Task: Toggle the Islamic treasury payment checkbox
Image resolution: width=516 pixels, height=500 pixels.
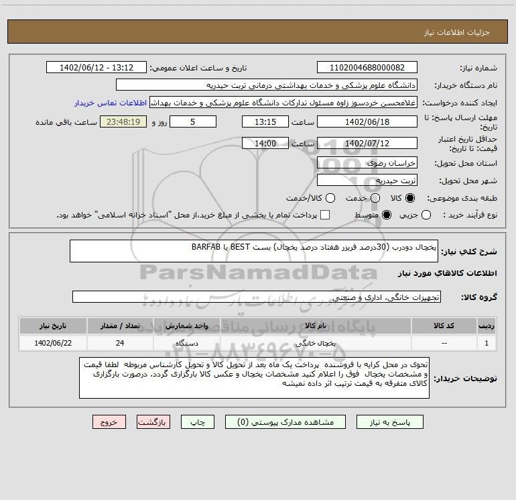Action: (325, 215)
